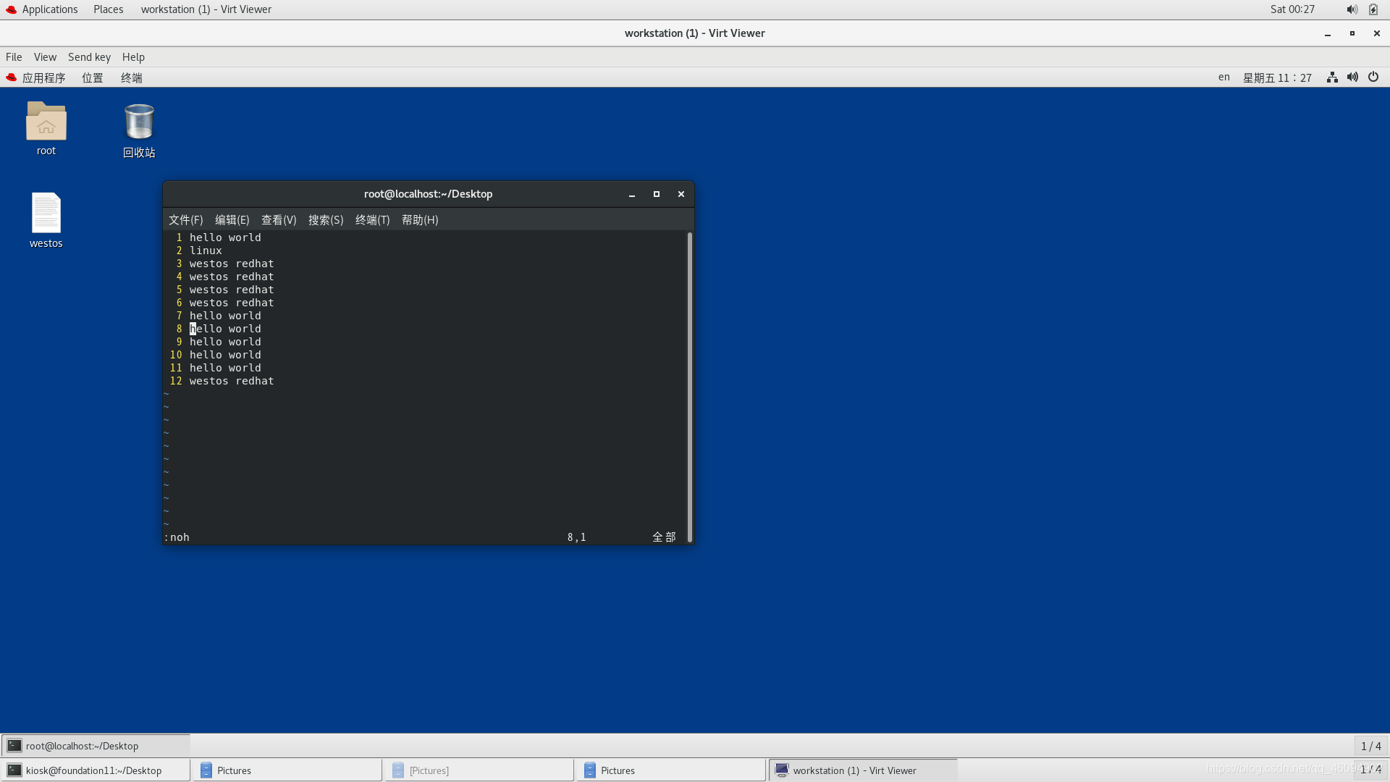Viewport: 1390px width, 782px height.
Task: Click the line number 8 indicator
Action: coord(179,329)
